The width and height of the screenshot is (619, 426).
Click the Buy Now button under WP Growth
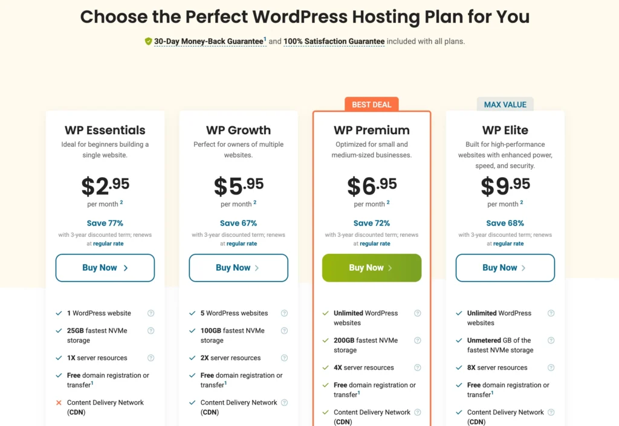(238, 268)
